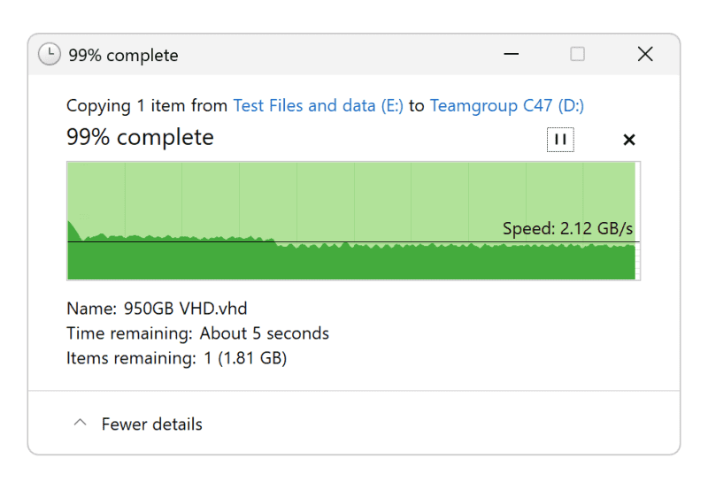The width and height of the screenshot is (708, 489).
Task: Click the light green upper region of the graph
Action: click(354, 195)
